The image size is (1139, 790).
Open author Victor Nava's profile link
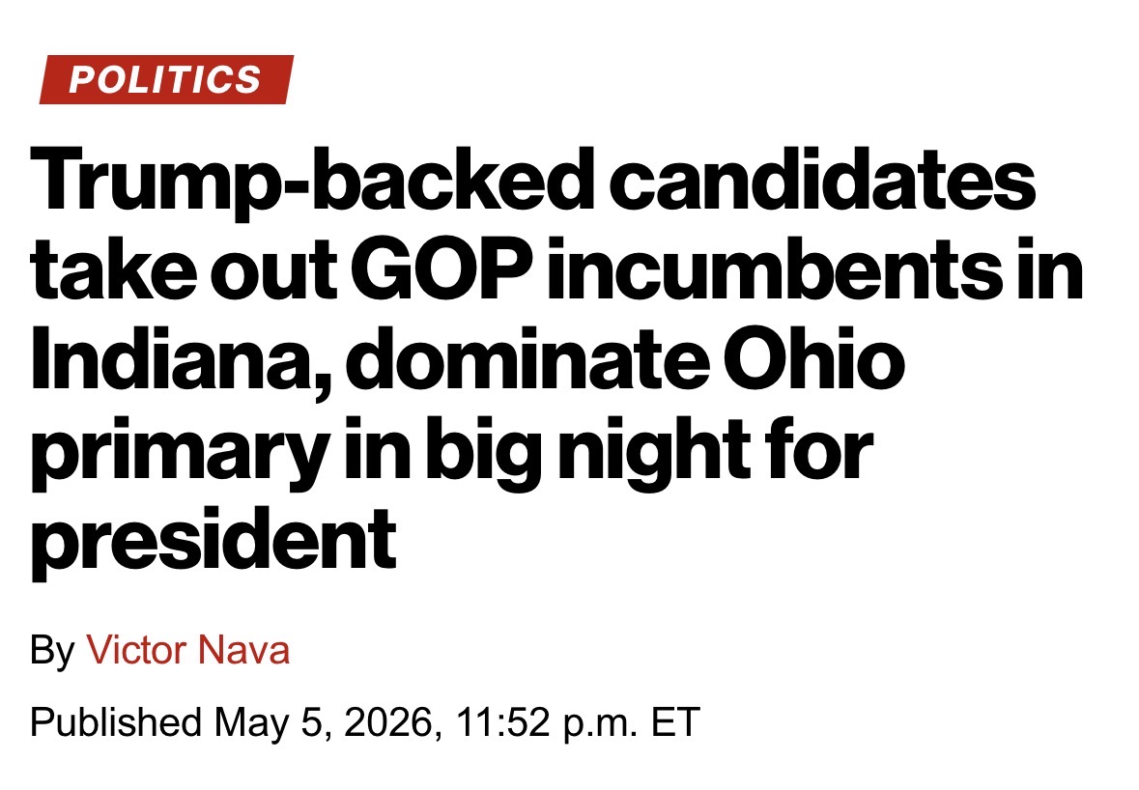[x=187, y=650]
